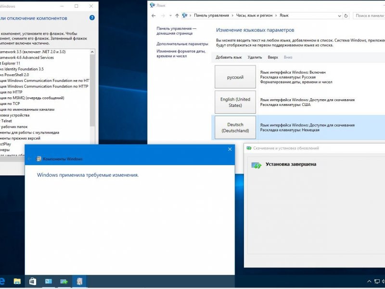The width and height of the screenshot is (385, 289).
Task: Click the back arrow in Компоненты Windows dialog
Action: pyautogui.click(x=29, y=159)
